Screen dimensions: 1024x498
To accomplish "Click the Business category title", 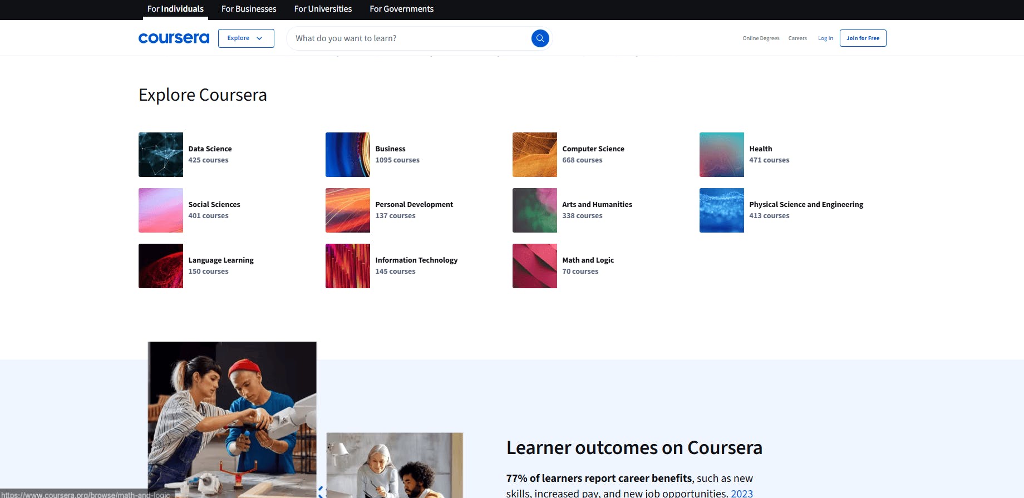I will pos(390,149).
